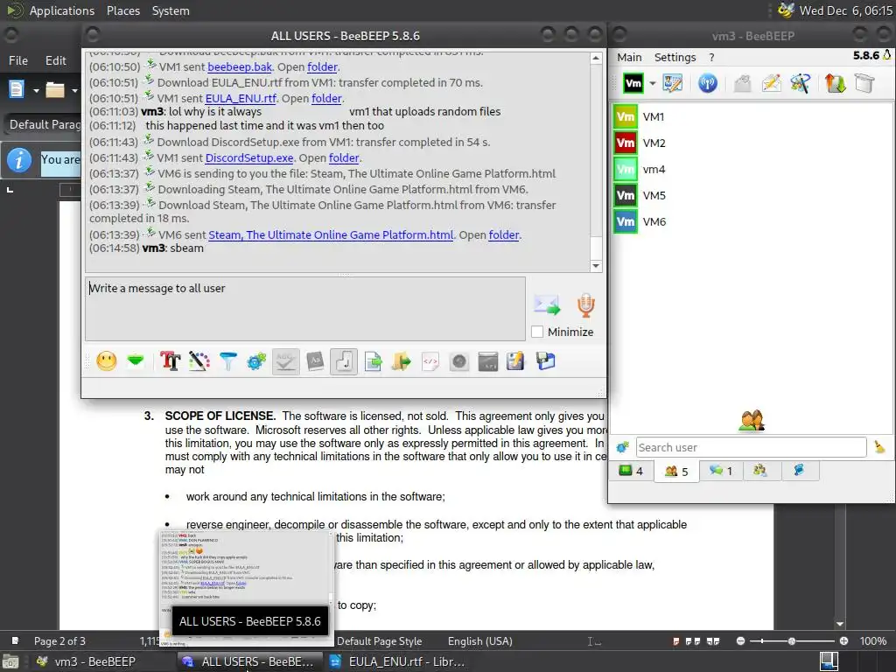Toggle spell checking ABC icon
This screenshot has width=896, height=672.
pos(286,361)
